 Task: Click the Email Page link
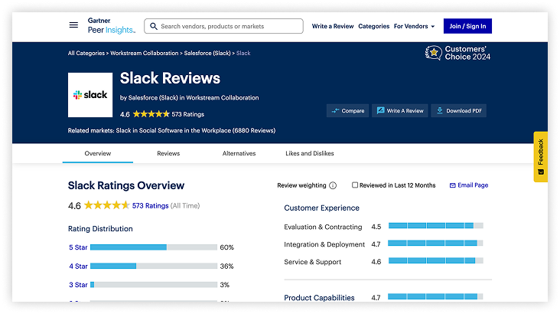pos(469,185)
